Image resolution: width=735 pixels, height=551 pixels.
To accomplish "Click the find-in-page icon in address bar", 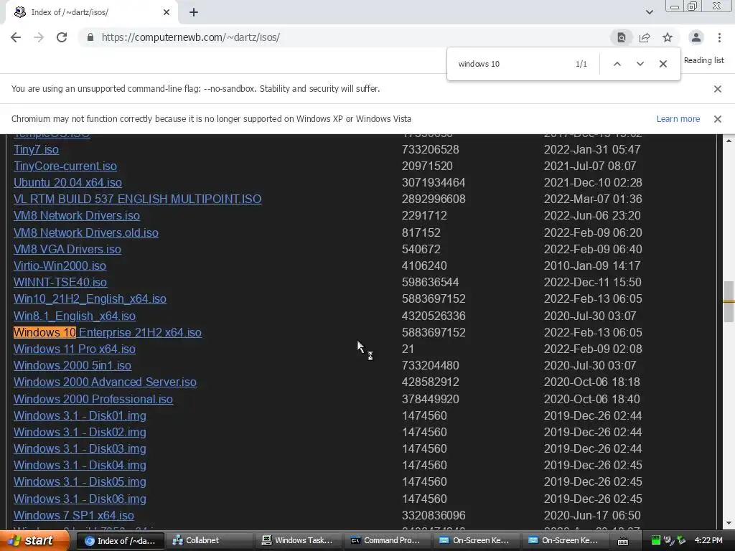I will [621, 37].
